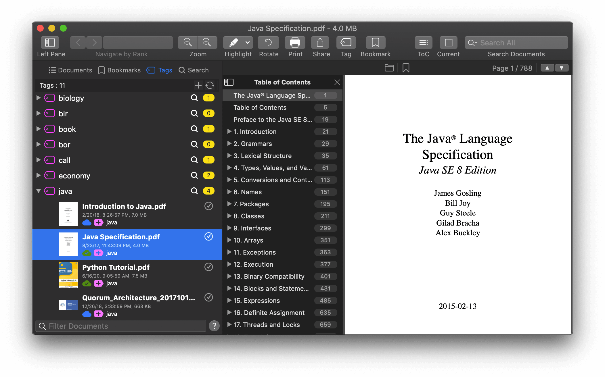Open the search options magnifier dropdown

(472, 43)
